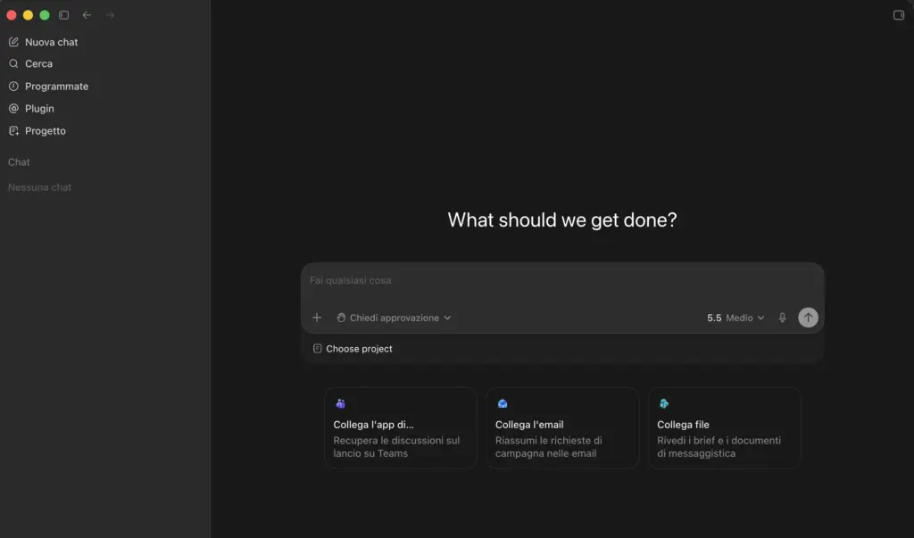Send the message with the up-arrow button
Viewport: 914px width, 538px height.
tap(808, 318)
